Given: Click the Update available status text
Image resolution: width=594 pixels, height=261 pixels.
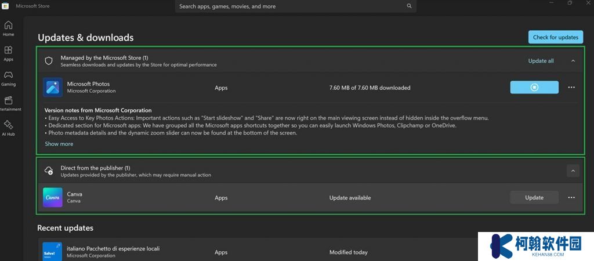Looking at the screenshot, I should click(350, 198).
